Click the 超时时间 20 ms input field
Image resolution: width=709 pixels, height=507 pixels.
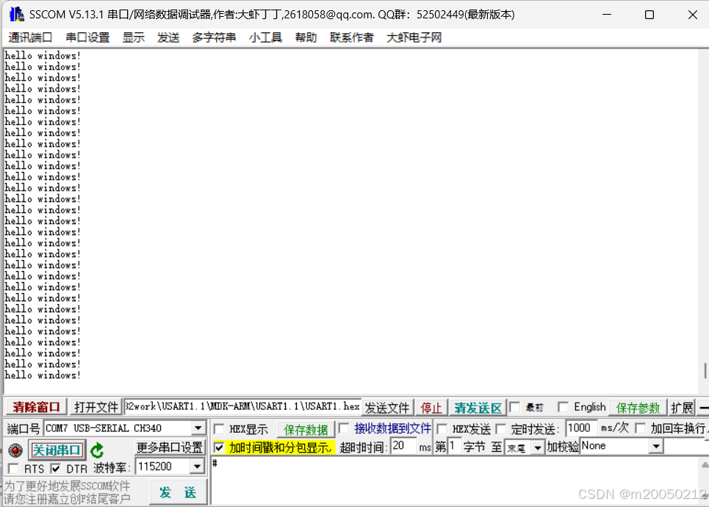402,447
